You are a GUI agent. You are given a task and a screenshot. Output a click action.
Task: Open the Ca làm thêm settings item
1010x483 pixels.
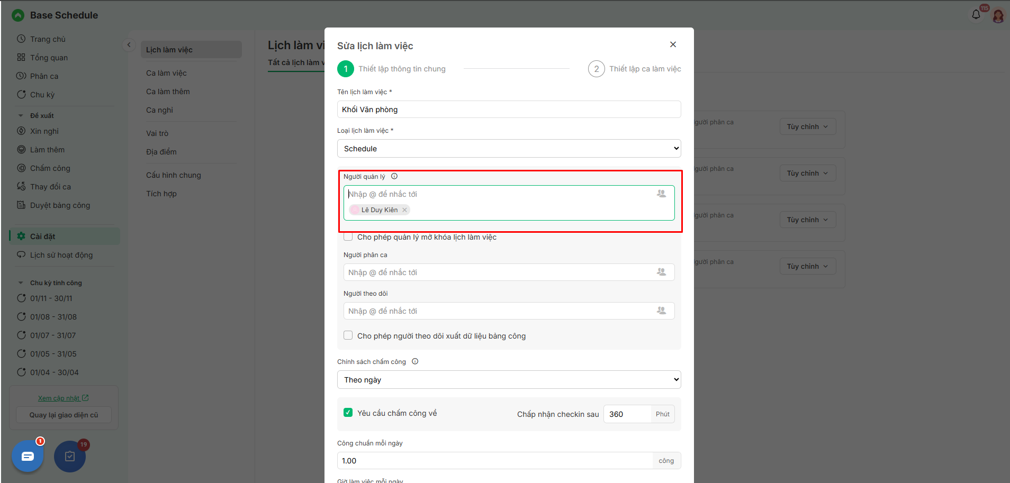pos(168,92)
